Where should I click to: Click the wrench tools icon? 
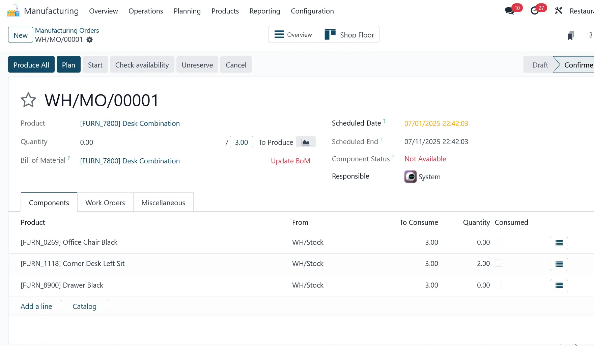click(559, 11)
